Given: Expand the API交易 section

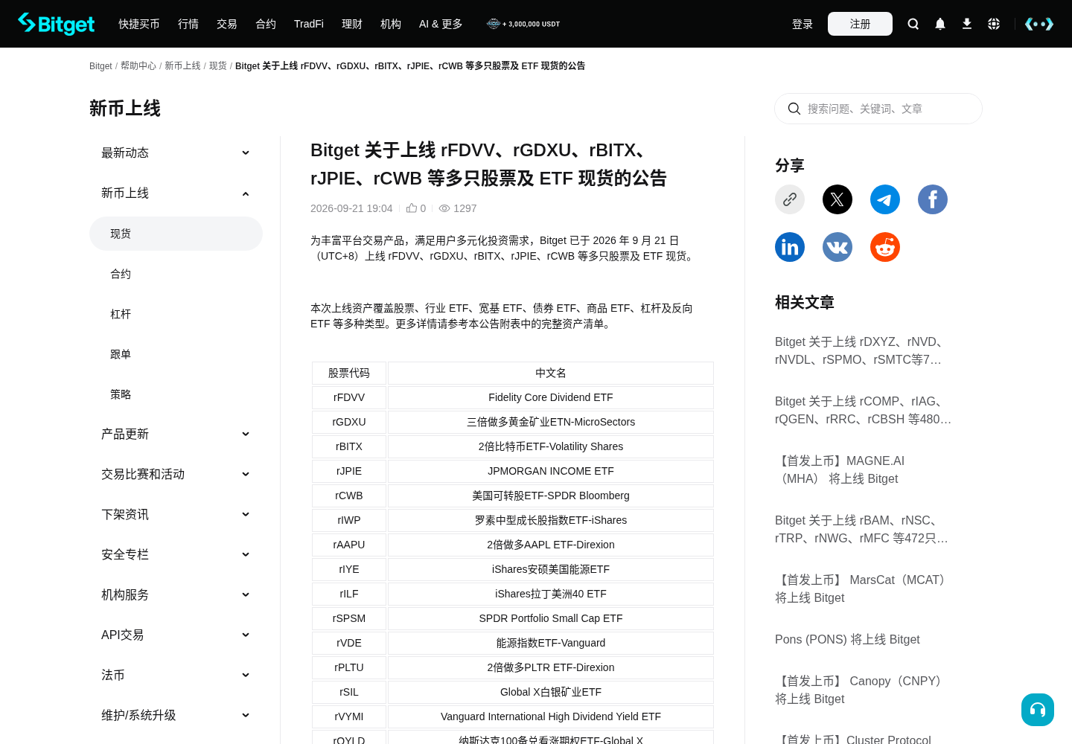Looking at the screenshot, I should [x=176, y=635].
